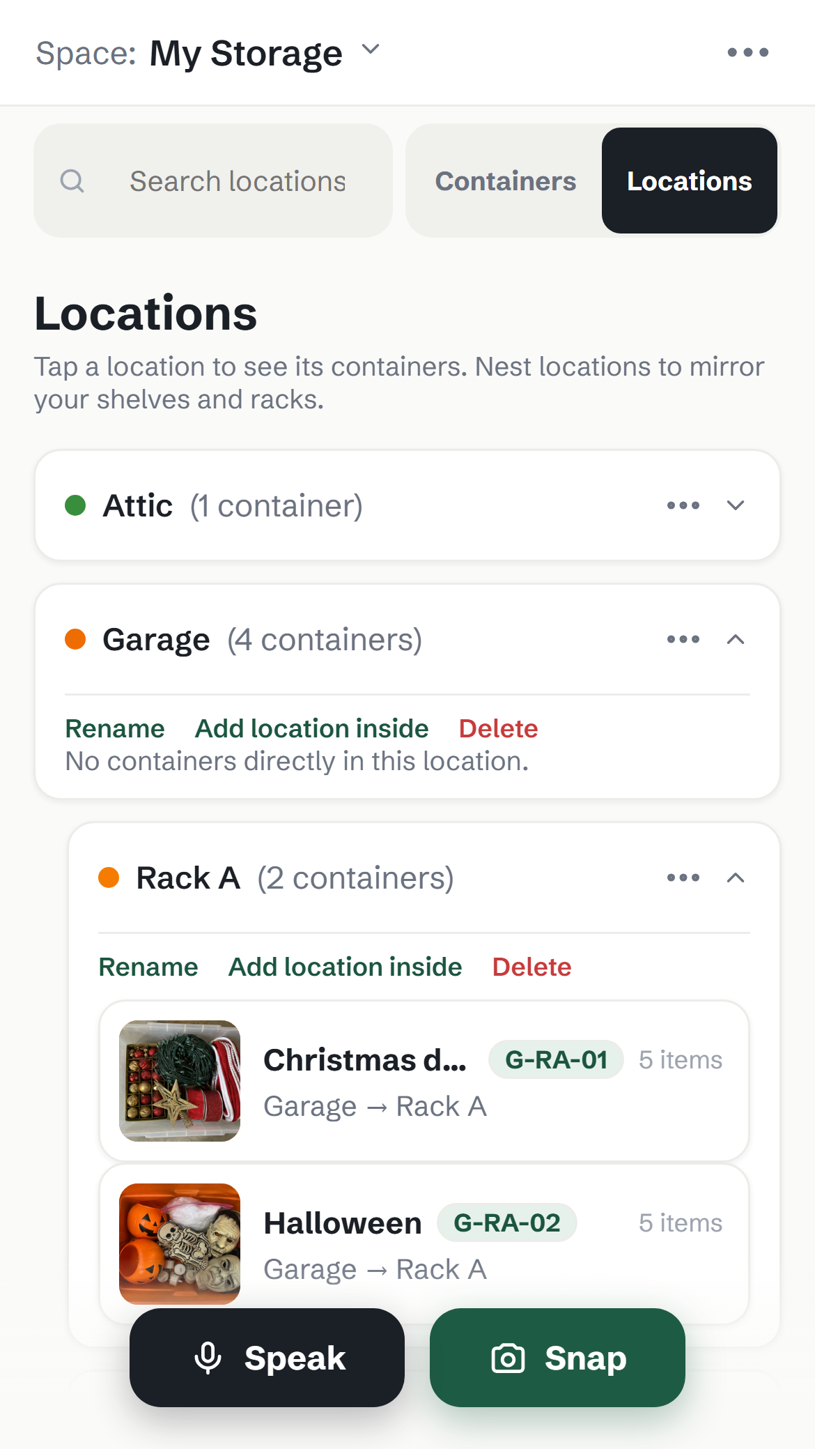Collapse the Garage location
Viewport: 815px width, 1449px height.
coord(736,639)
